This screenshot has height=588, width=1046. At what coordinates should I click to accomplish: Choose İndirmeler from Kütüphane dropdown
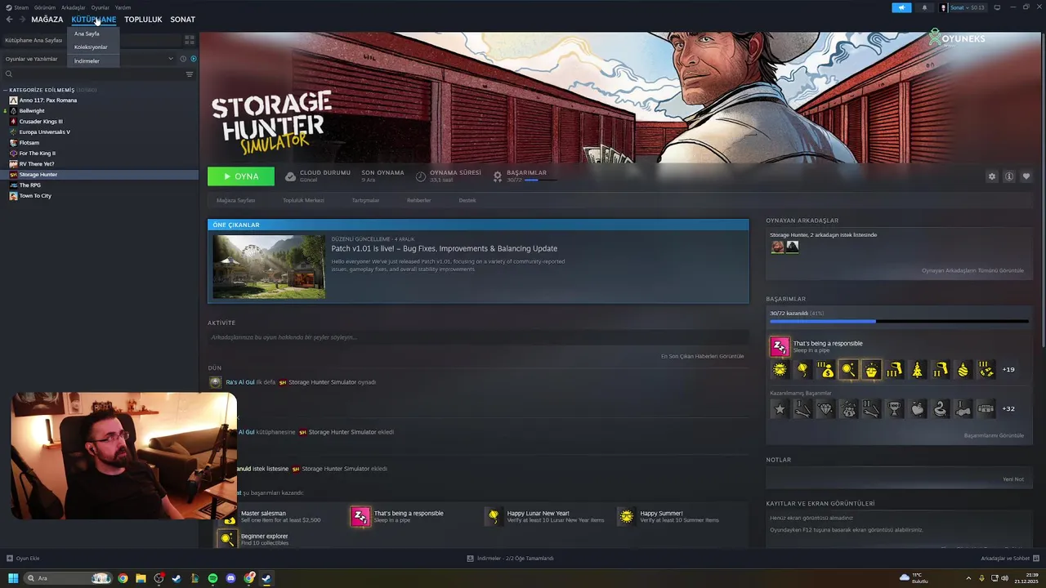click(x=87, y=61)
